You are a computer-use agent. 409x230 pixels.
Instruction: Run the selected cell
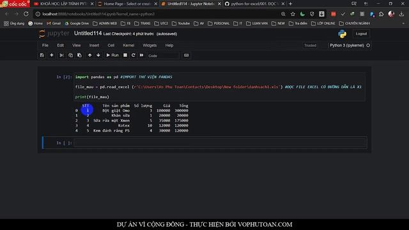click(x=112, y=56)
